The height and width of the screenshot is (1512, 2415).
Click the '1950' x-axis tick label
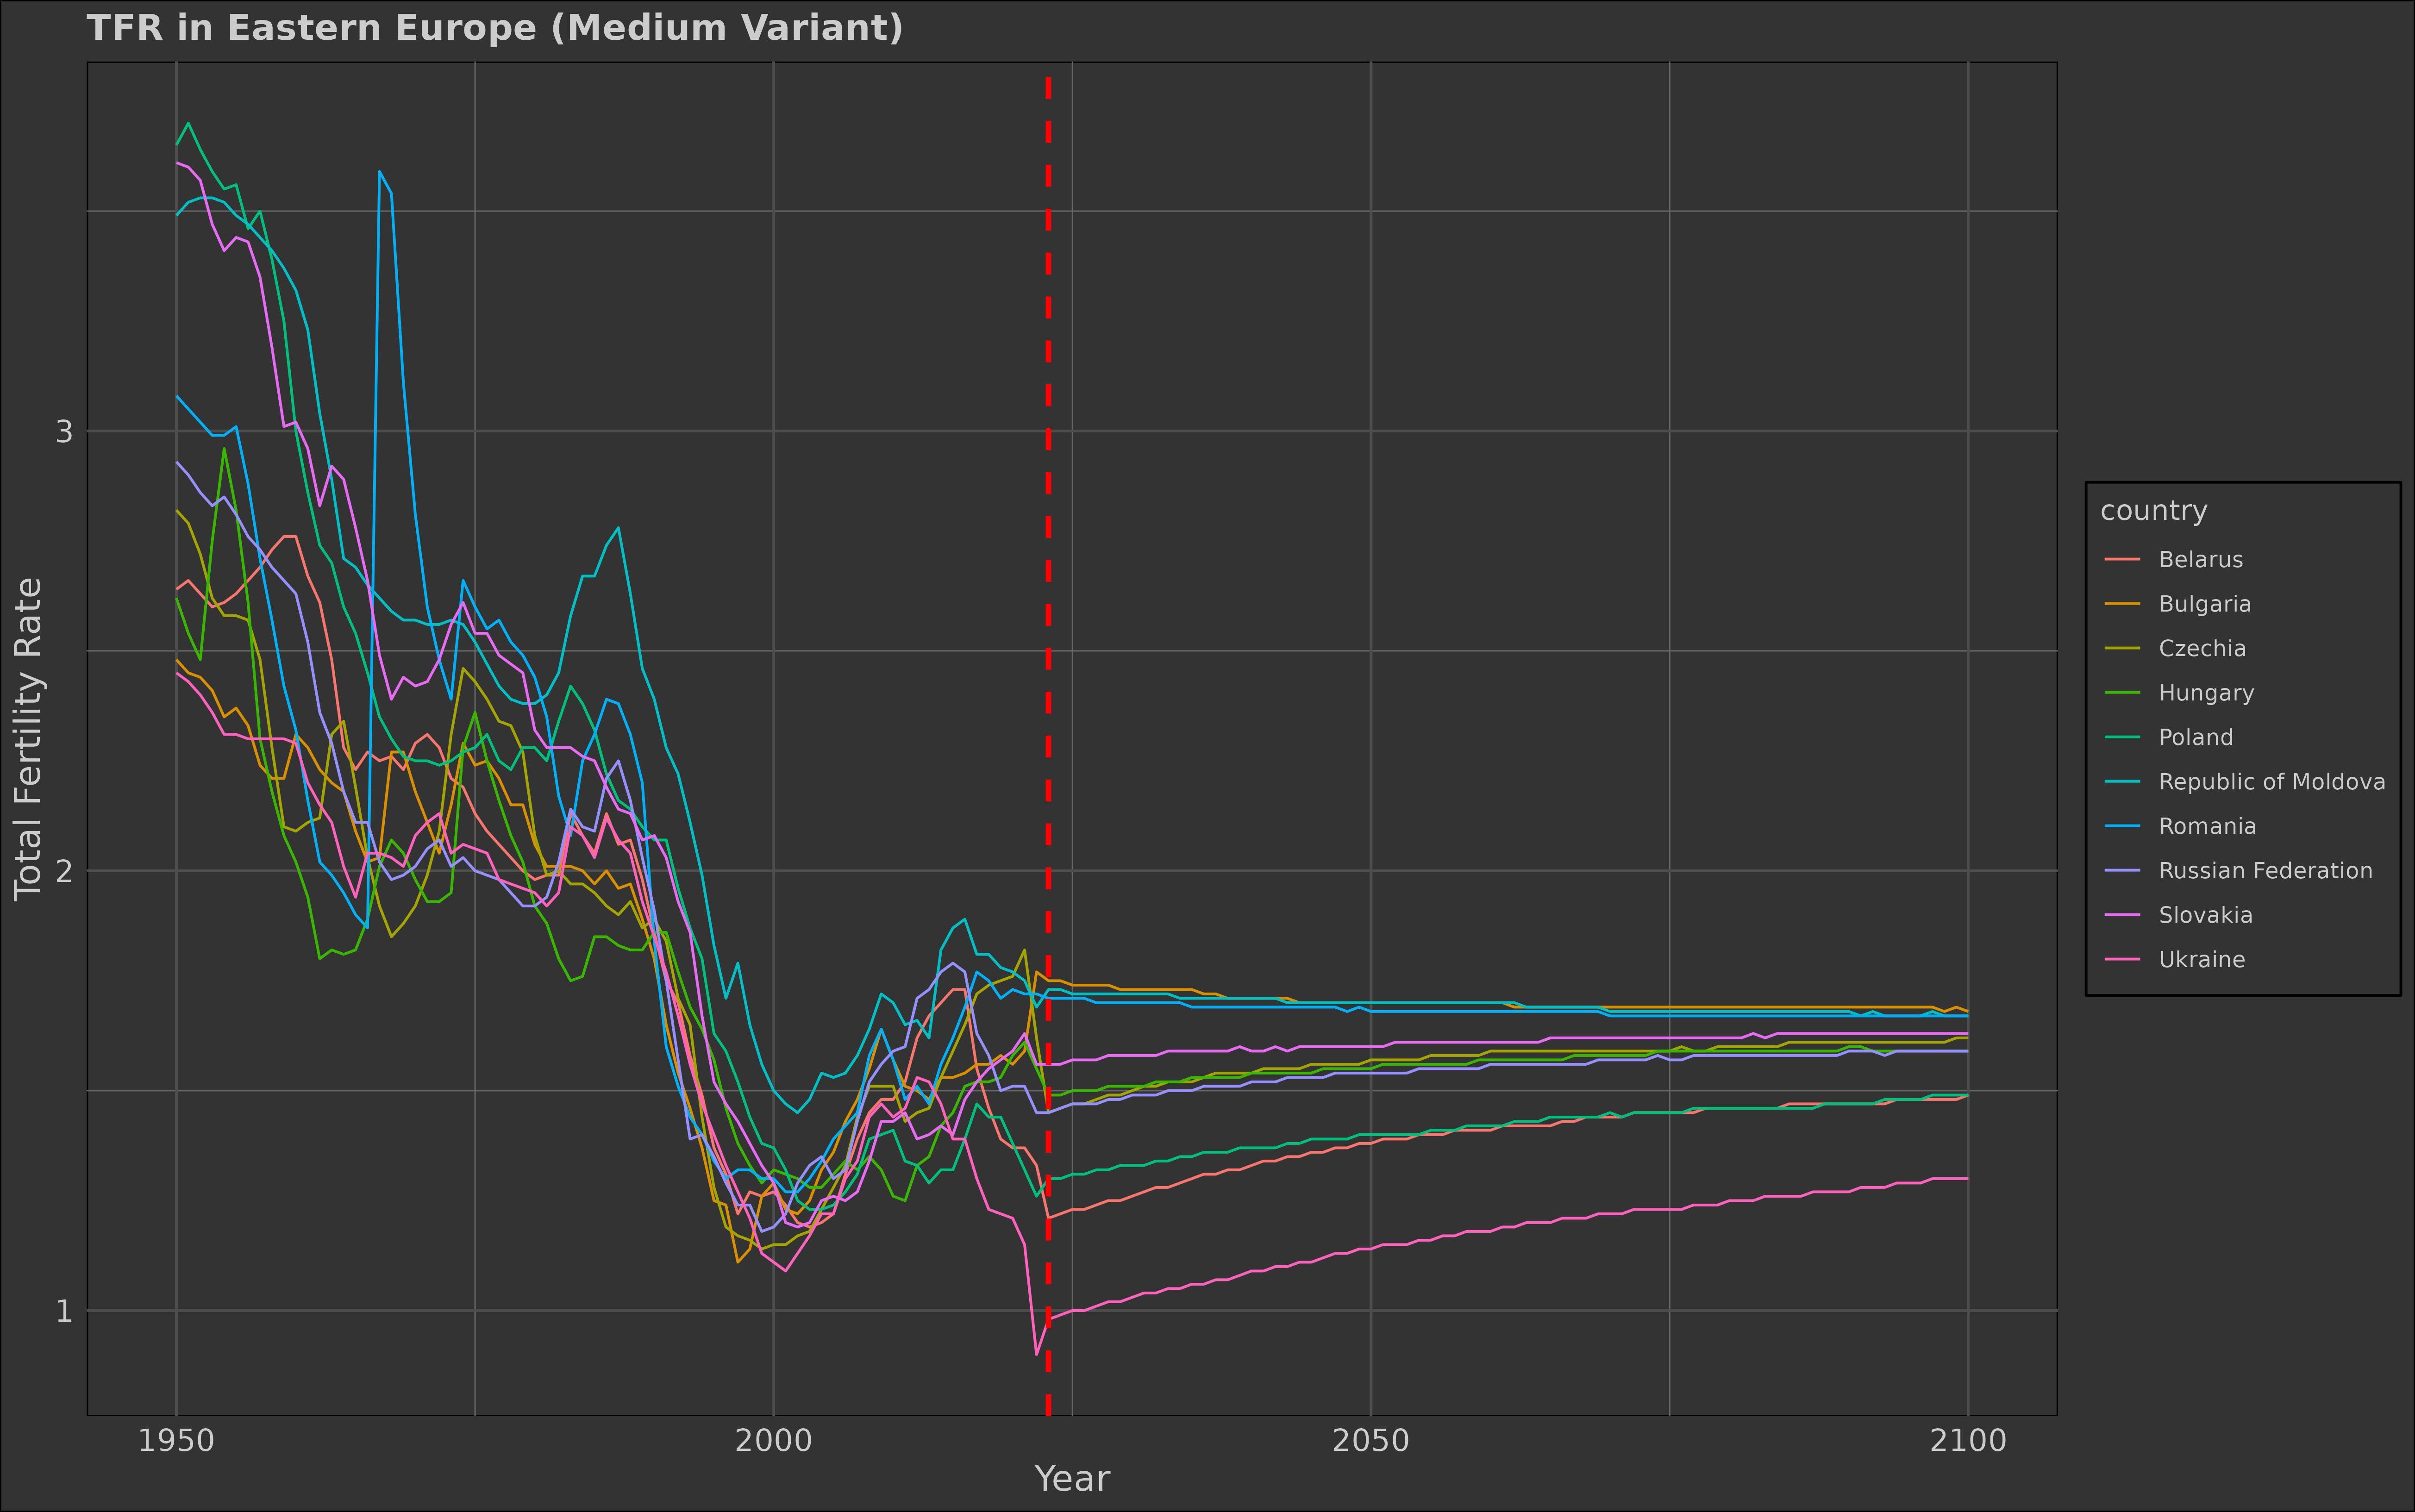176,1441
